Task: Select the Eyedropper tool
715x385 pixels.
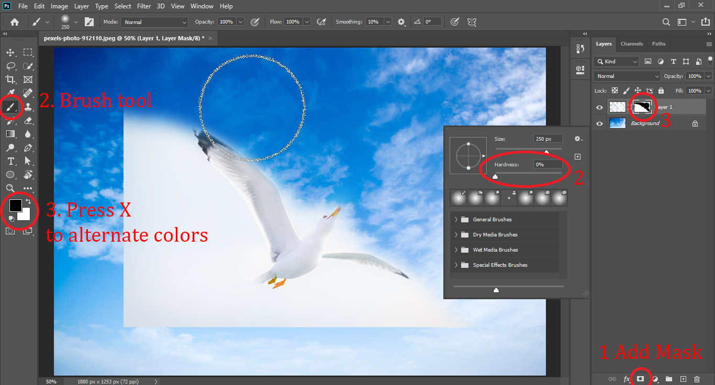Action: point(10,93)
